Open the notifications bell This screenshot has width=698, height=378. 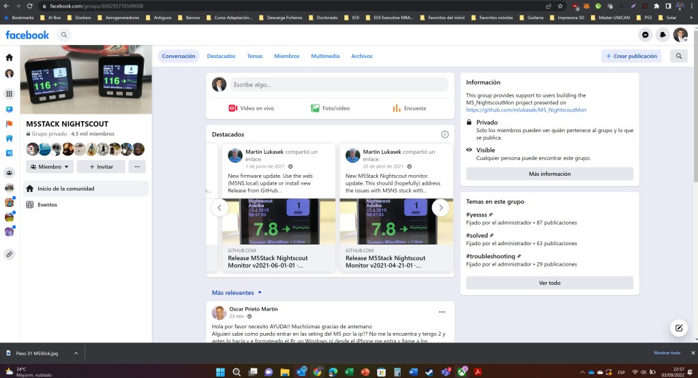click(x=663, y=35)
